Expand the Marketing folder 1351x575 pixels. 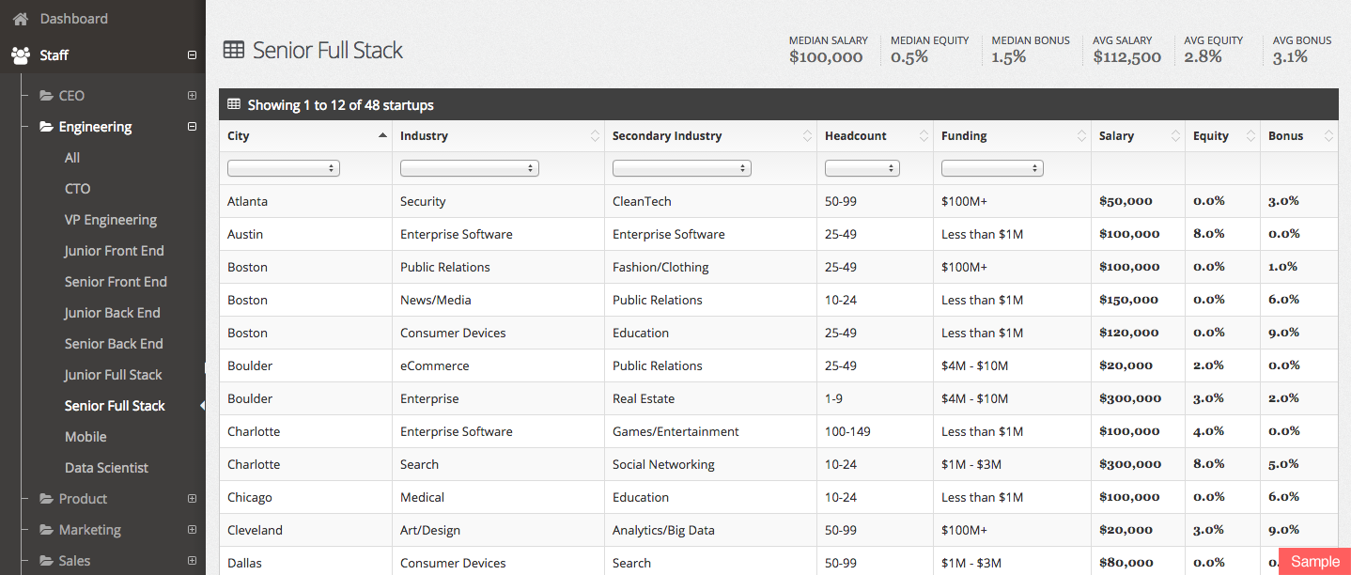[192, 530]
